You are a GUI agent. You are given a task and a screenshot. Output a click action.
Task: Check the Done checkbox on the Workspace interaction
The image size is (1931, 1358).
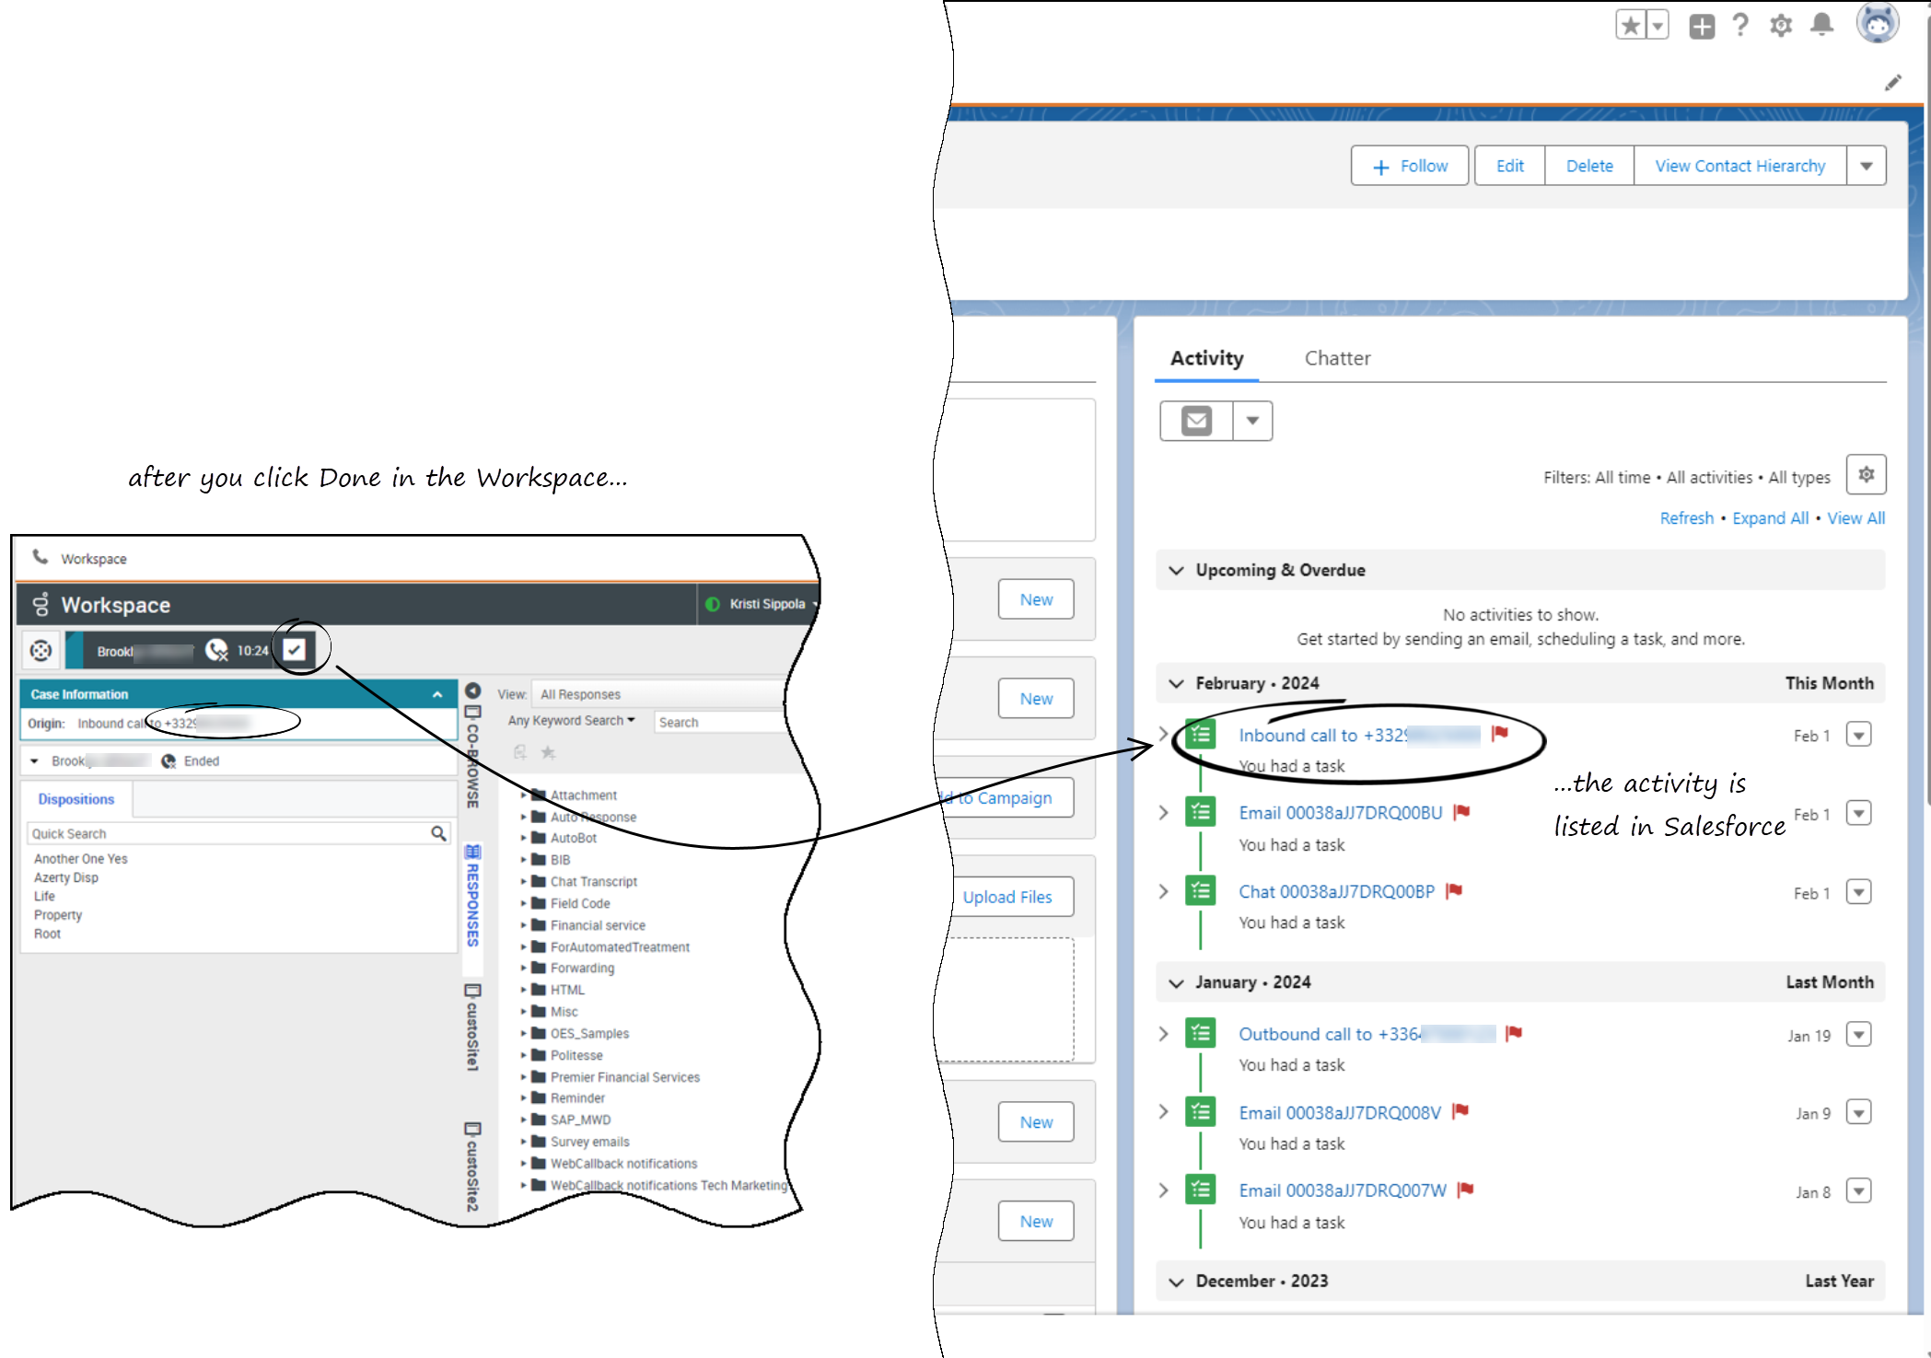(x=296, y=648)
